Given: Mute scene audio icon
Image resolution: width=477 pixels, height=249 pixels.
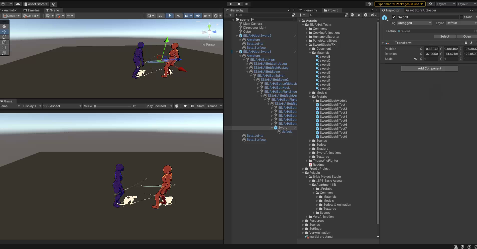Looking at the screenshot, I should click(179, 16).
